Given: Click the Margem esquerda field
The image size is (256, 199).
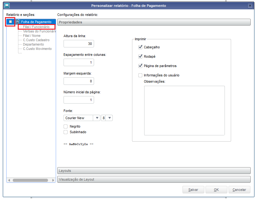Looking at the screenshot, I should 79,81.
